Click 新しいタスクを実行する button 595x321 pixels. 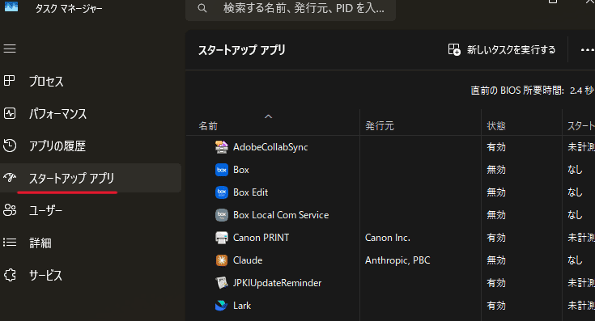click(x=502, y=49)
